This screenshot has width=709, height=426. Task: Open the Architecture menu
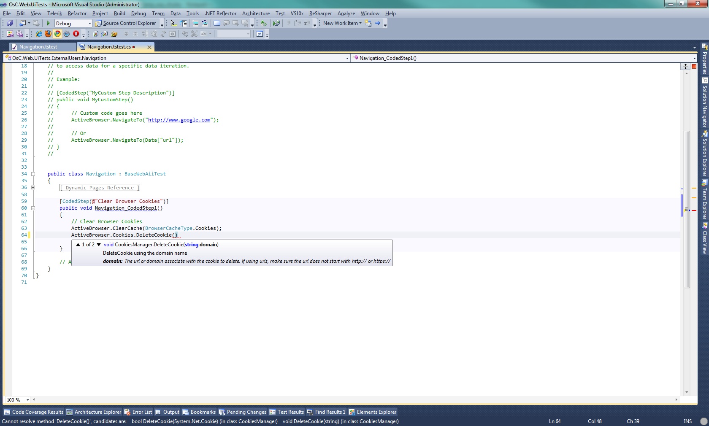(x=256, y=13)
